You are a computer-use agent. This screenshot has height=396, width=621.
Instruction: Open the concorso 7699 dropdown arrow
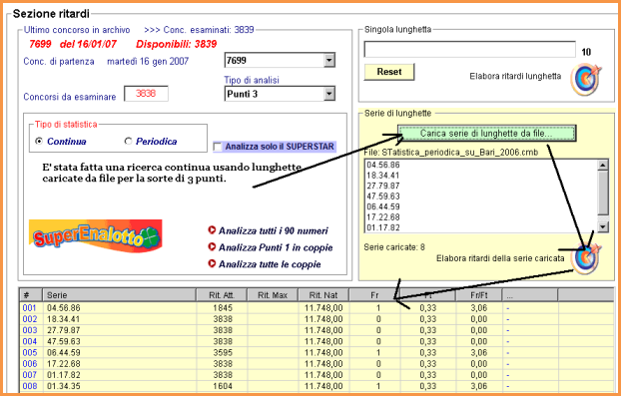click(328, 61)
